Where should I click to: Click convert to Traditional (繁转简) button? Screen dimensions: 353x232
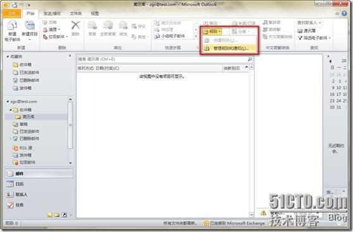click(271, 22)
